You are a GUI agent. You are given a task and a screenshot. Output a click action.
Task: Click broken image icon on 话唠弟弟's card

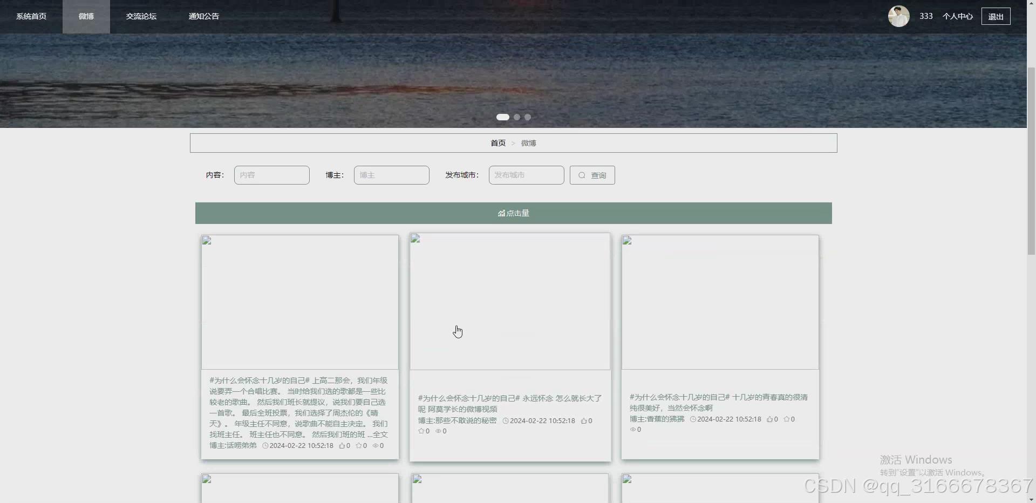point(207,241)
